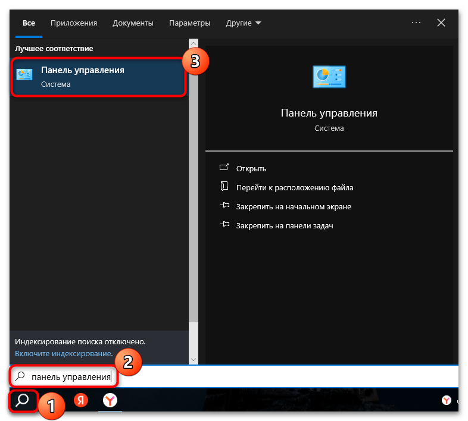The height and width of the screenshot is (421, 468).
Task: Pin with Закрепить на начальном экране
Action: click(x=293, y=206)
